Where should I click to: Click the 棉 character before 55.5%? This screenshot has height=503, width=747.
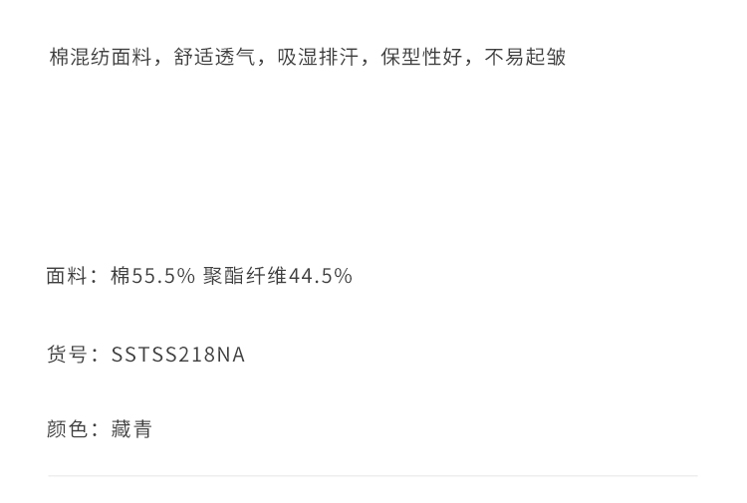pyautogui.click(x=121, y=276)
